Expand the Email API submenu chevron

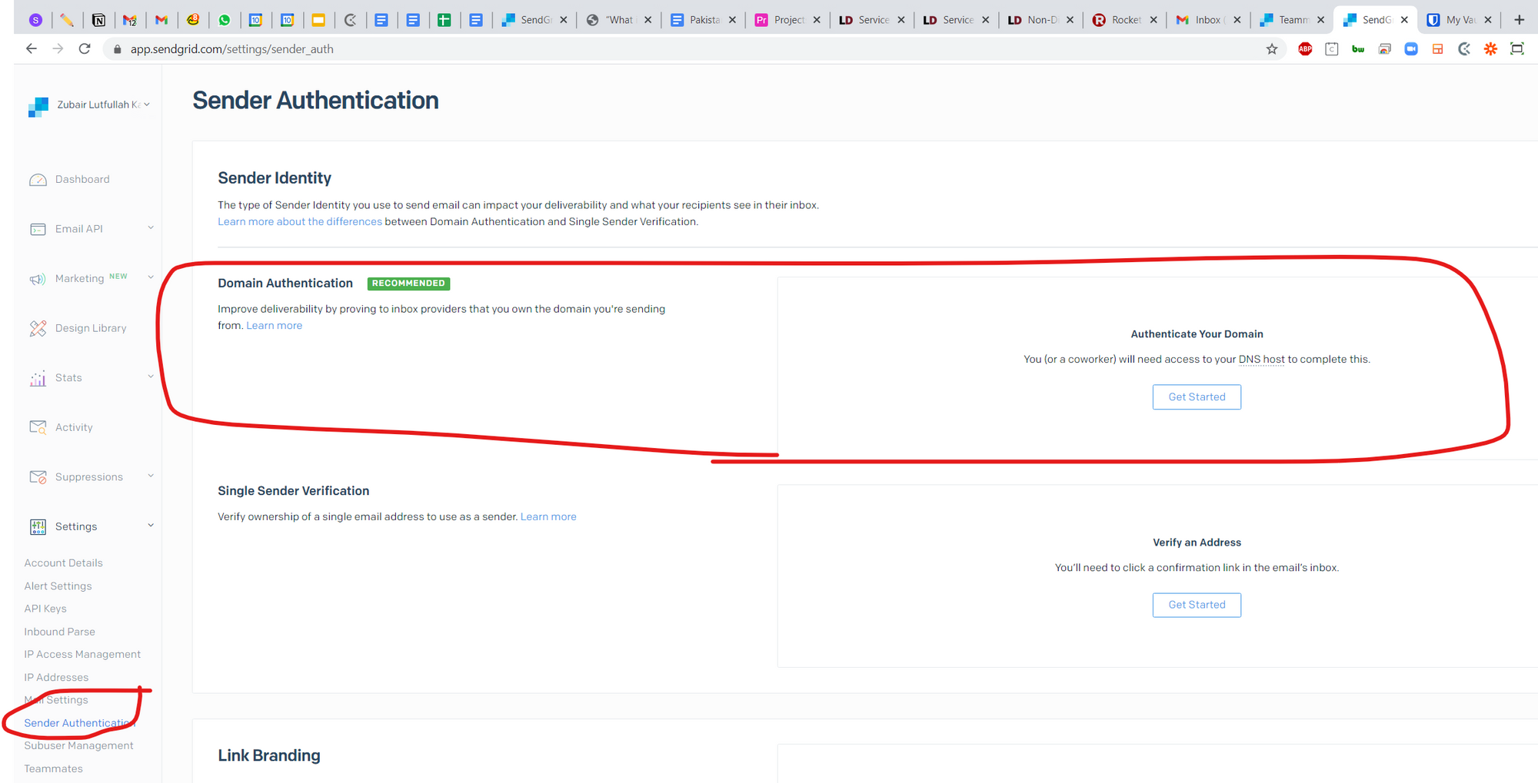tap(151, 228)
